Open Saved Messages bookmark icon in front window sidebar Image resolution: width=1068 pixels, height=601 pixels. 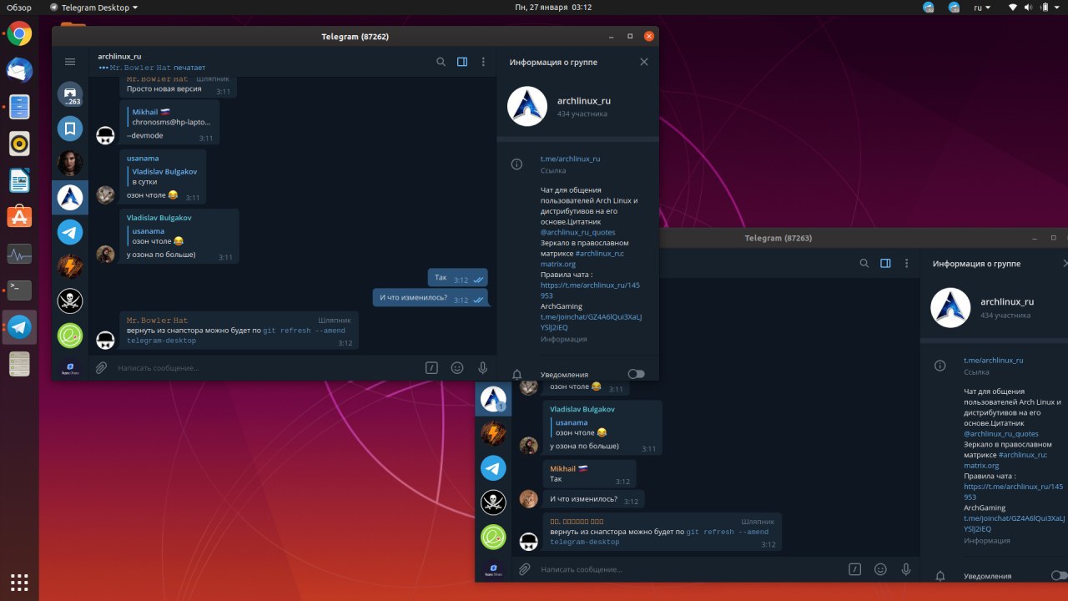[x=70, y=129]
